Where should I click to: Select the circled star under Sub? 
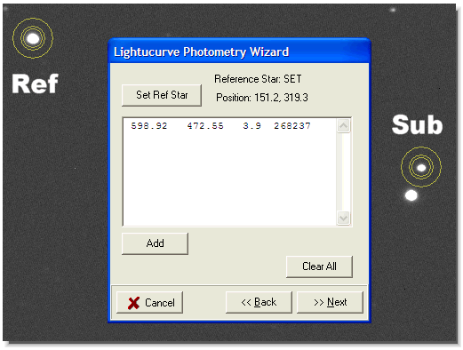click(421, 168)
